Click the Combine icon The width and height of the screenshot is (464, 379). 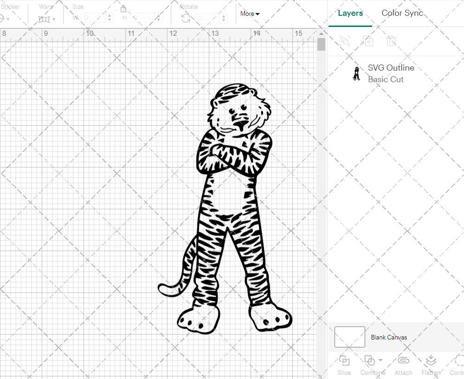coord(370,361)
